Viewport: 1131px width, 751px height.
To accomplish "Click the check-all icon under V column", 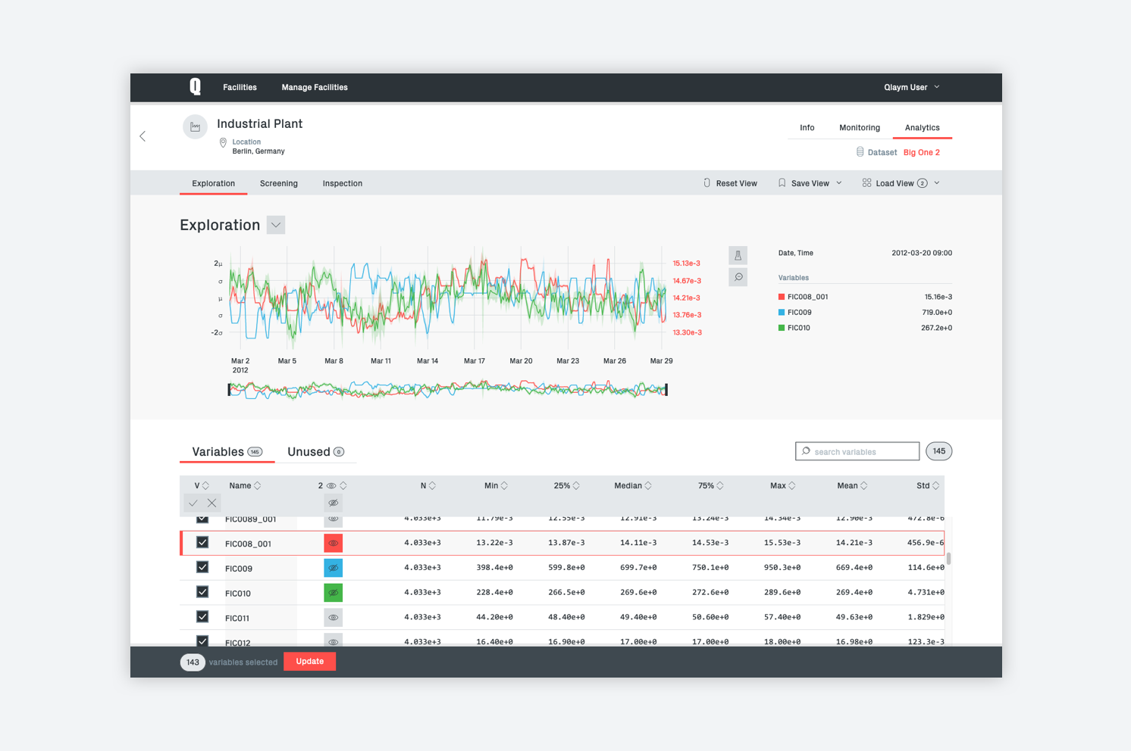I will (x=193, y=503).
